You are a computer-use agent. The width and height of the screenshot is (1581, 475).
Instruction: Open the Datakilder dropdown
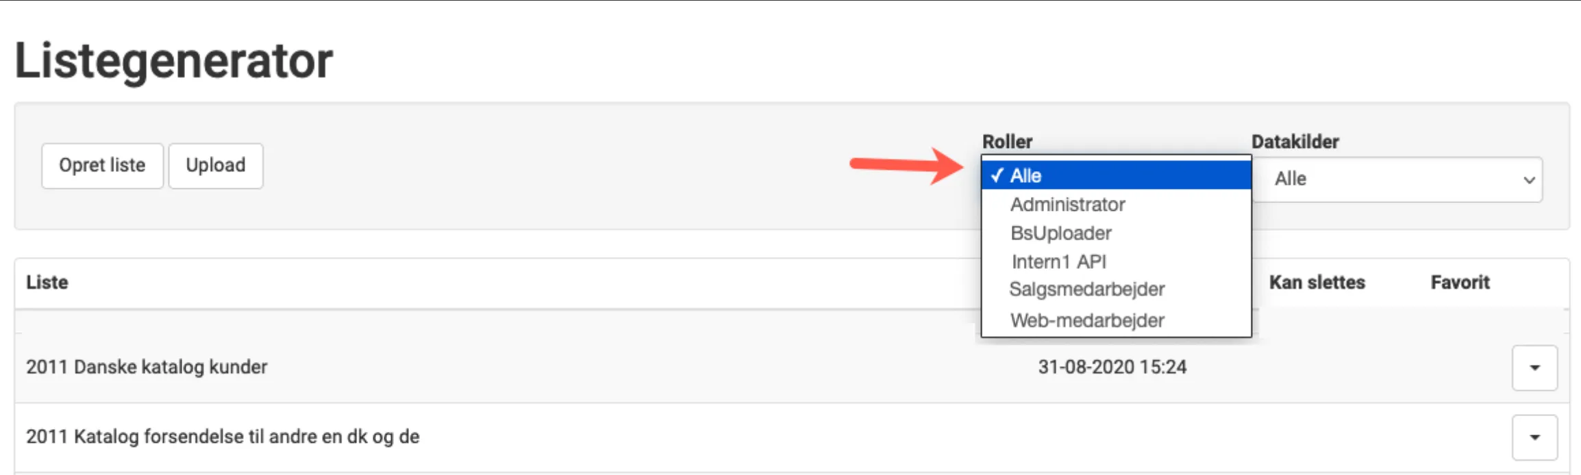(1397, 179)
